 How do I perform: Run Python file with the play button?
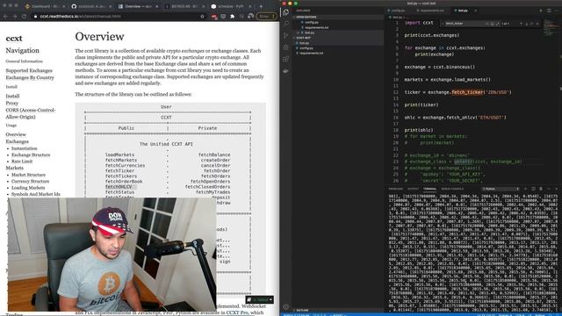pyautogui.click(x=541, y=11)
